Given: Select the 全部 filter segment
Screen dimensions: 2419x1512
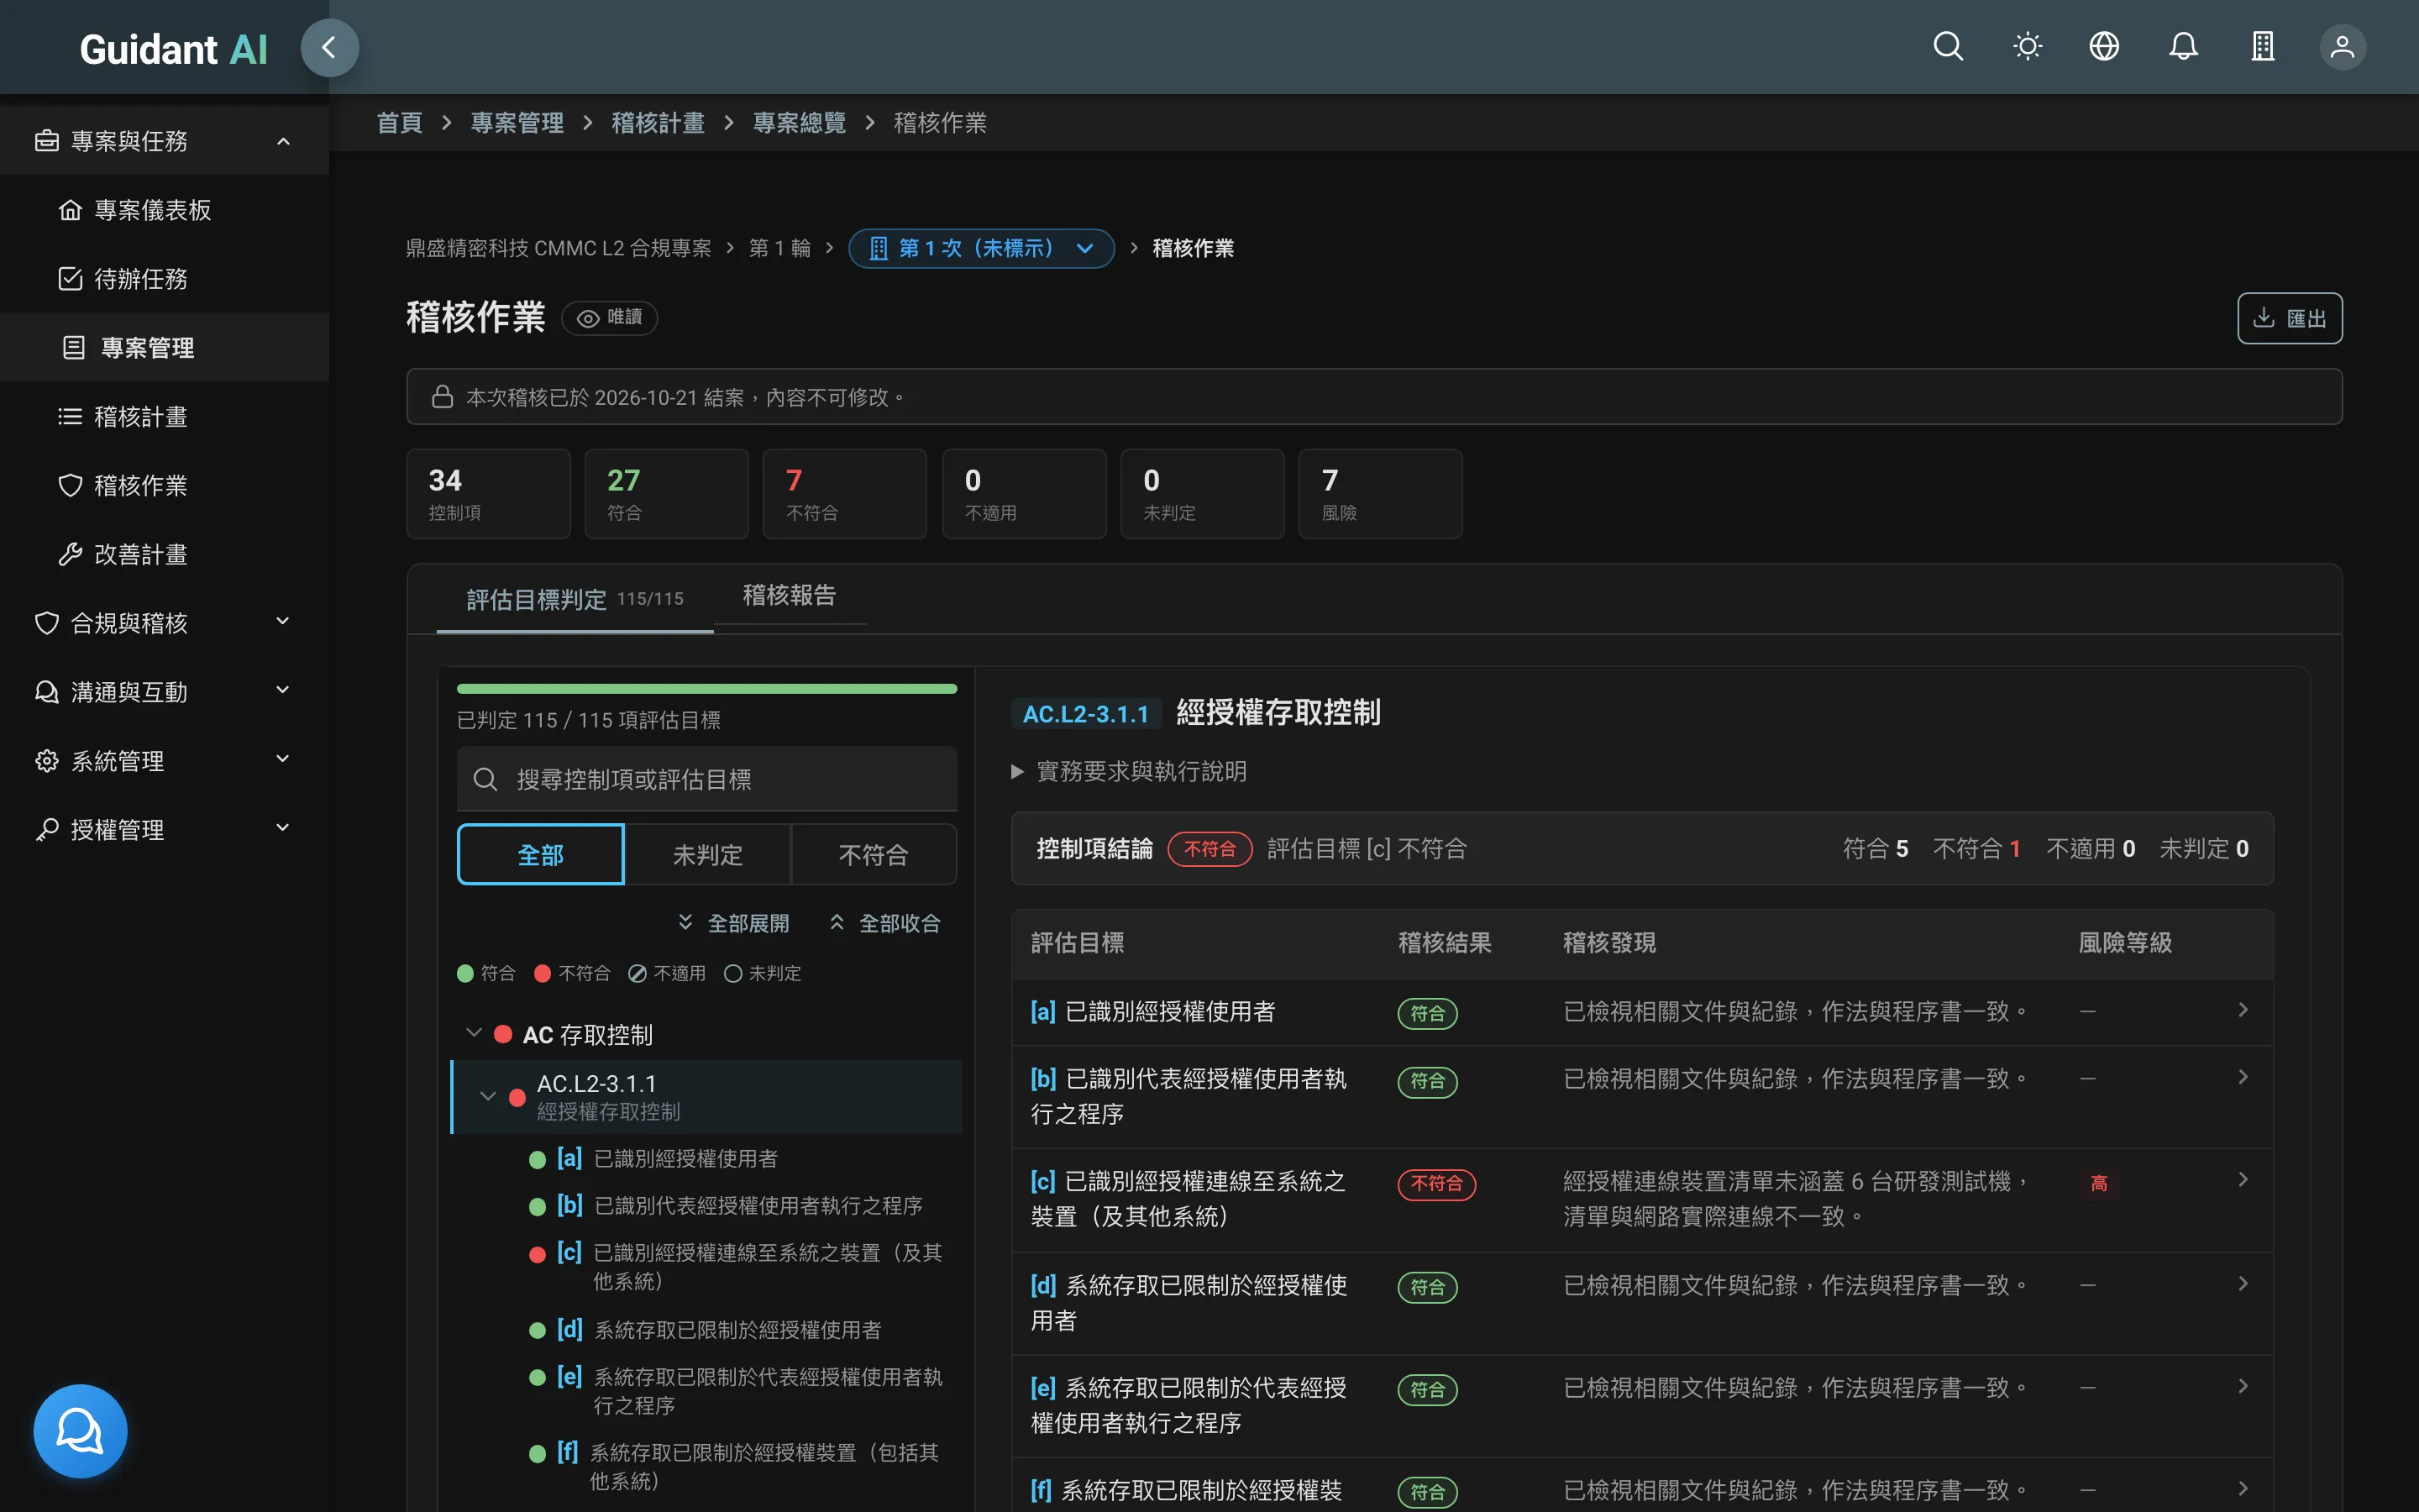Looking at the screenshot, I should [x=541, y=855].
